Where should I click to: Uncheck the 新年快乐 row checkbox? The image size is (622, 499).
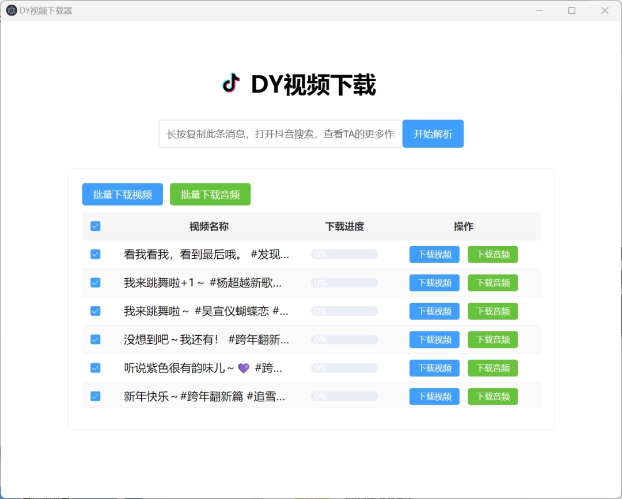[95, 397]
